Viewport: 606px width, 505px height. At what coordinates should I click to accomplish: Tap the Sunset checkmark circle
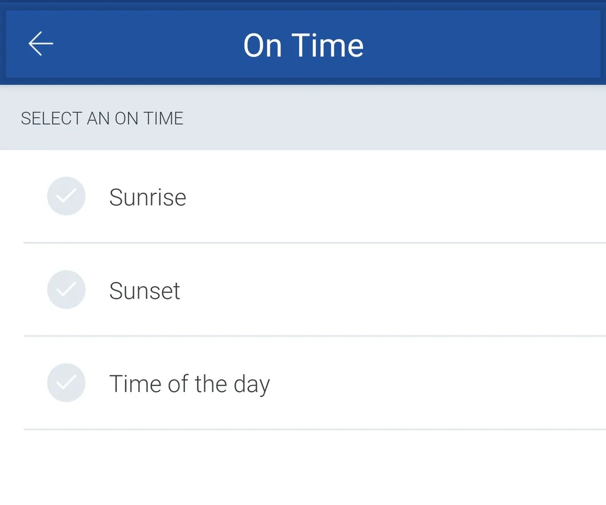coord(66,290)
